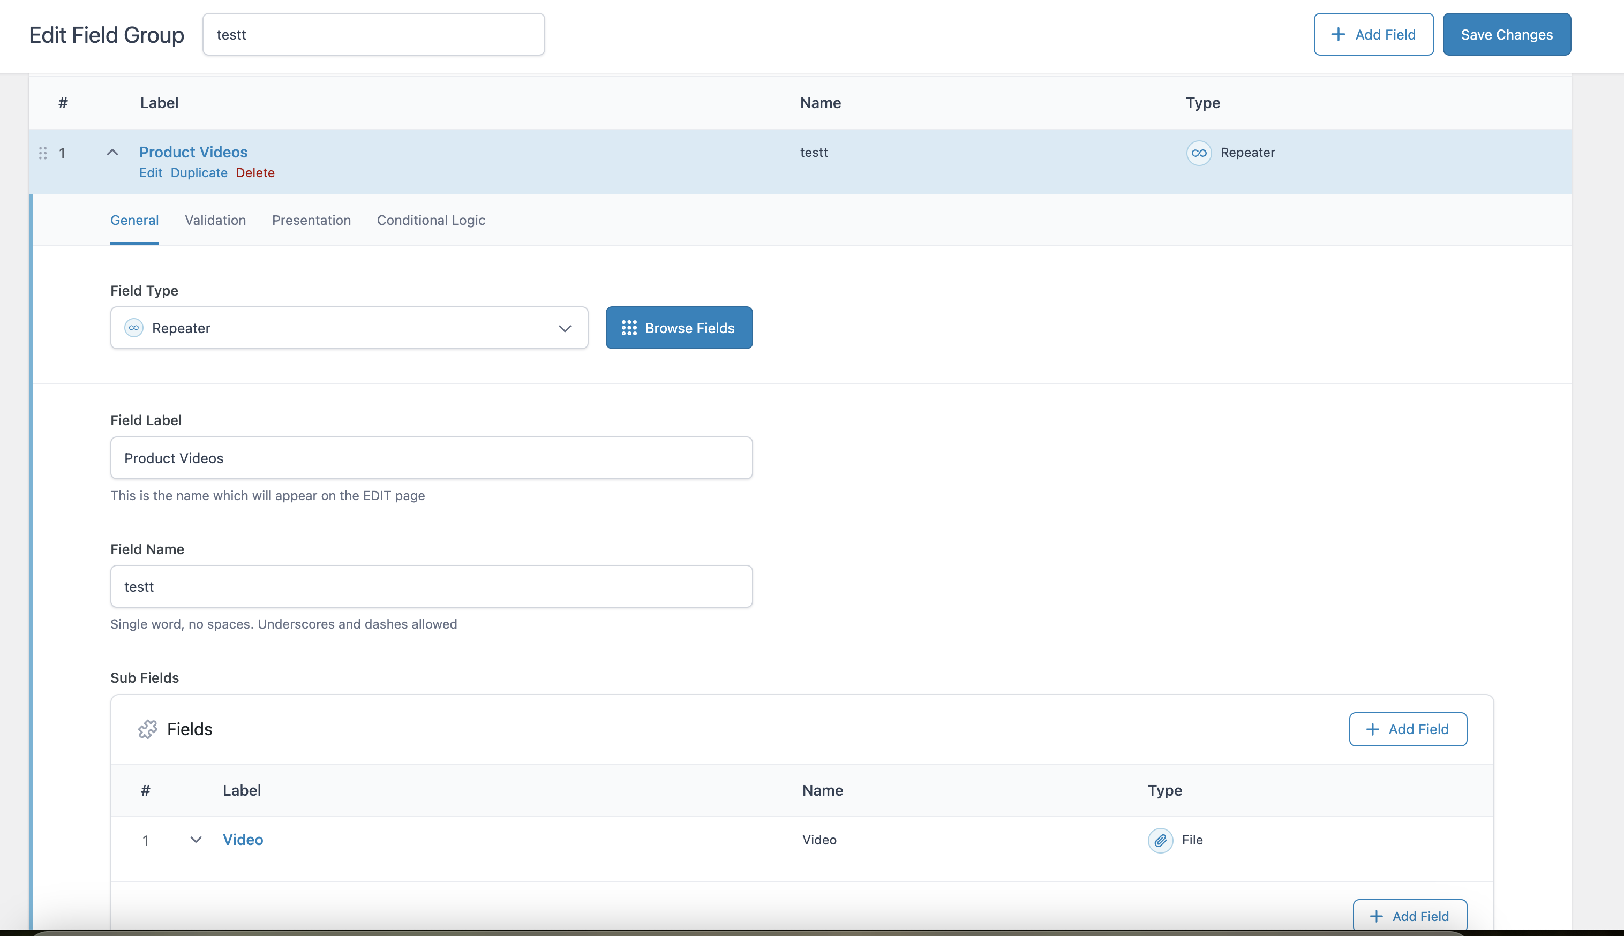Click Add Field in top header

(1373, 35)
